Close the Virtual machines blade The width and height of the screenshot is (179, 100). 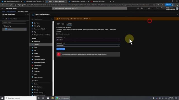pyautogui.click(x=28, y=14)
